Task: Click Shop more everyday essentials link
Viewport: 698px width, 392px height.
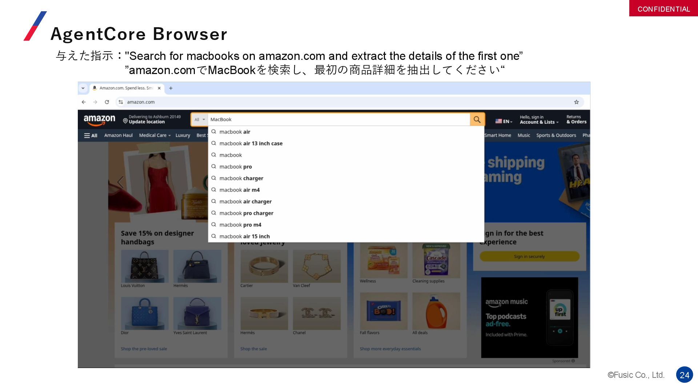Action: coord(390,349)
